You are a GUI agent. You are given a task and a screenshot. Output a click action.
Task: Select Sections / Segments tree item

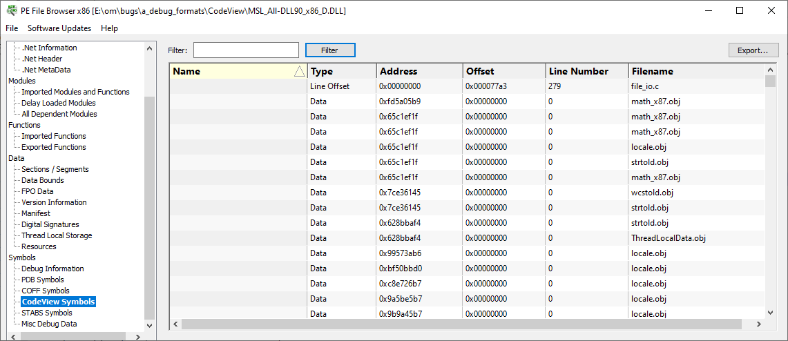click(x=55, y=169)
